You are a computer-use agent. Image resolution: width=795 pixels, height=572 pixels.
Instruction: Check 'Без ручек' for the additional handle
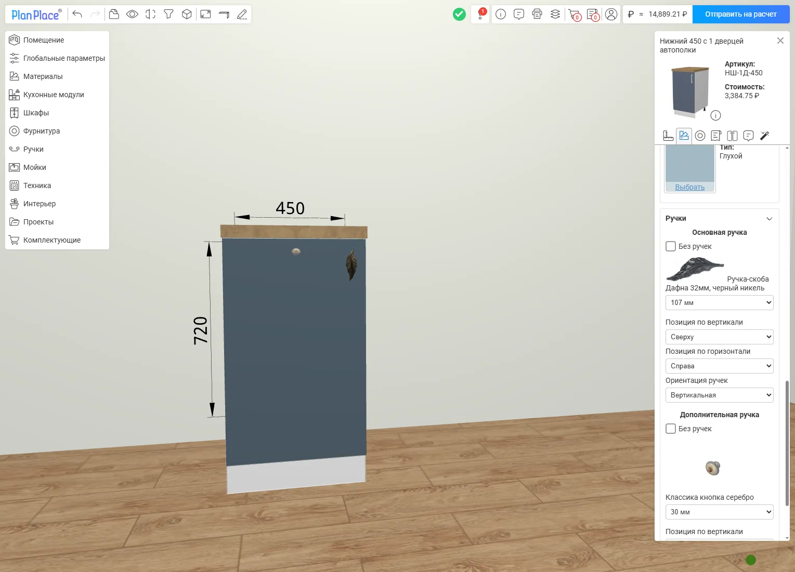[x=671, y=429]
